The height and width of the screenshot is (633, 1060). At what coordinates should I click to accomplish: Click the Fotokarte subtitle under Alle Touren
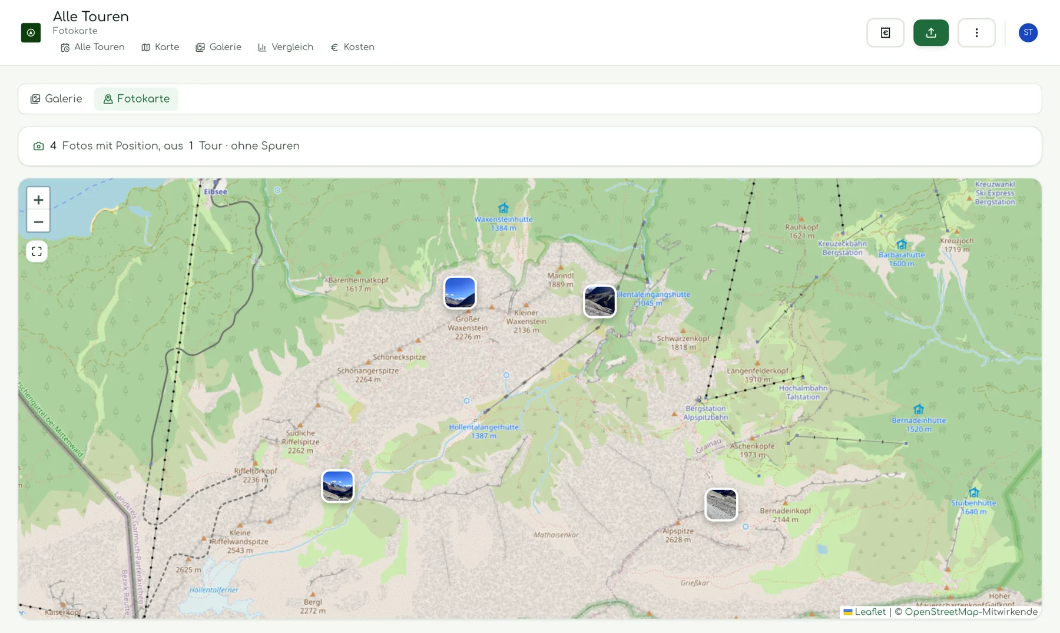pyautogui.click(x=75, y=31)
